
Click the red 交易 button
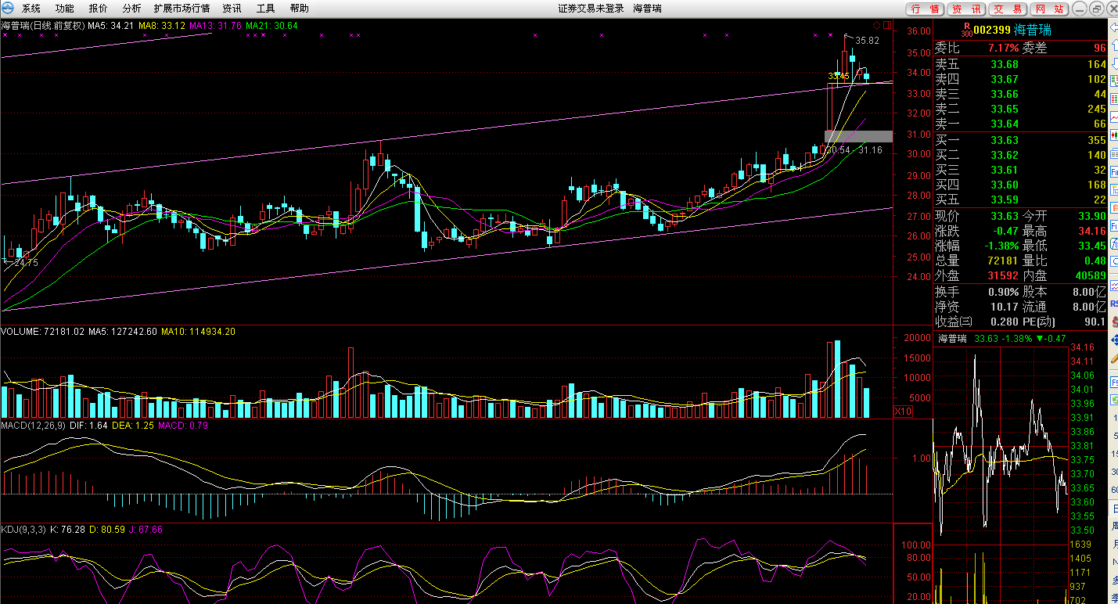pos(1008,9)
